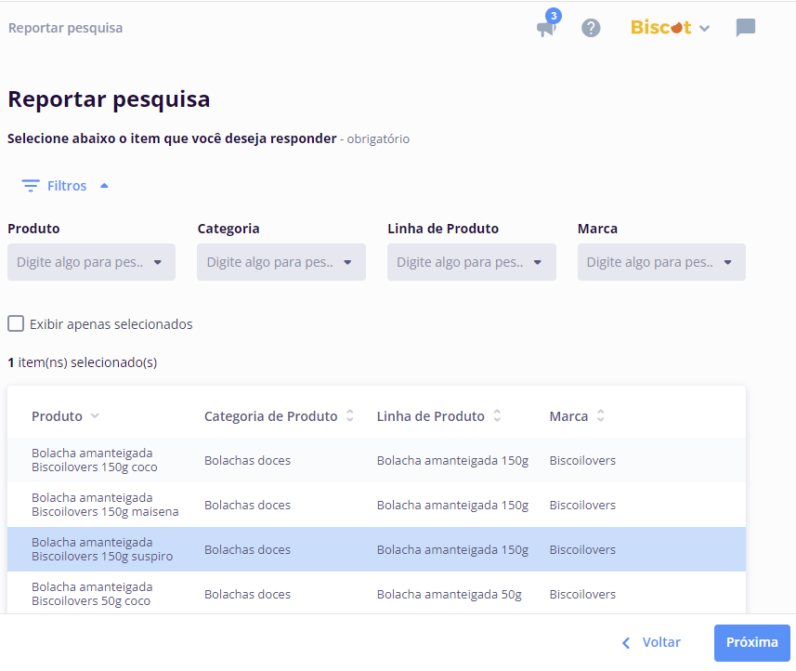The width and height of the screenshot is (796, 671).
Task: Click the '1 item(ns) selecionado(s)' counter text
Action: click(x=83, y=362)
